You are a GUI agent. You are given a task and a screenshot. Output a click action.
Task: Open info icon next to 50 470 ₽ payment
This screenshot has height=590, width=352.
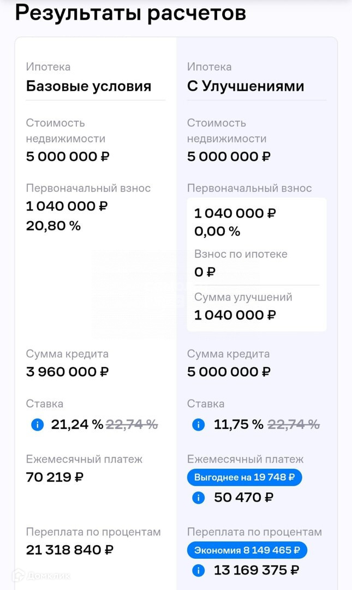[x=198, y=498]
